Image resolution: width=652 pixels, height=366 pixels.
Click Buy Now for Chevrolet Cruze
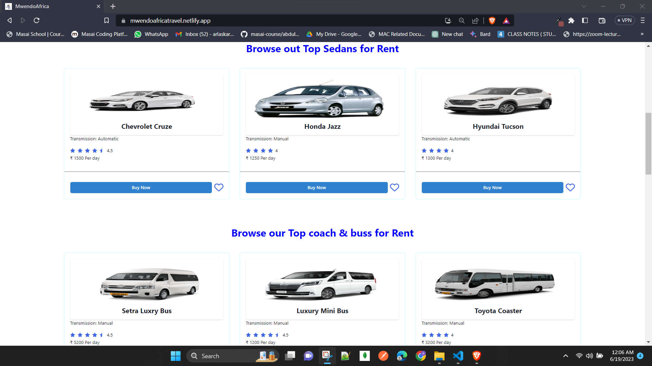point(141,187)
